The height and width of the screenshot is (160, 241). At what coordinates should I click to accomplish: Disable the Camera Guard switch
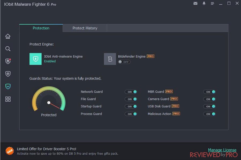[209, 99]
